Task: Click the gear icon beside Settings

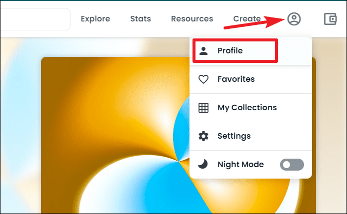Action: 203,136
